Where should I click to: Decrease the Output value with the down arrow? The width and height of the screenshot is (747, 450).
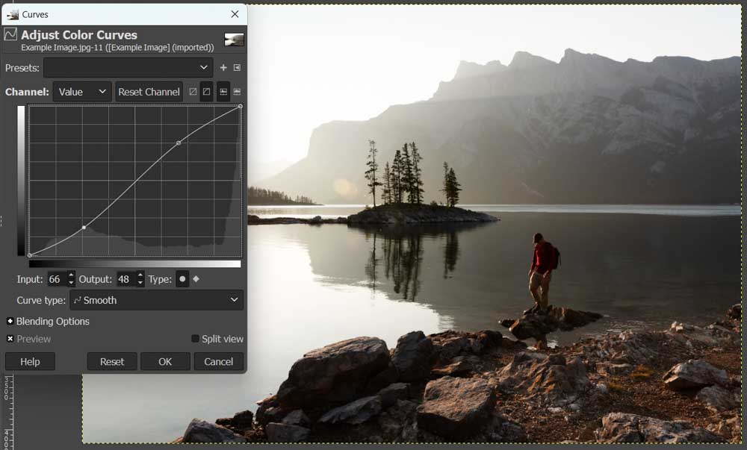pyautogui.click(x=140, y=283)
